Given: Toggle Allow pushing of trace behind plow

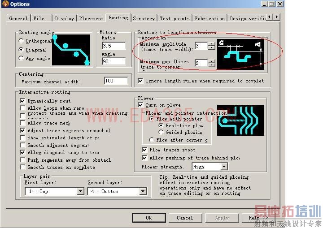Looking at the screenshot, I should [144, 158].
